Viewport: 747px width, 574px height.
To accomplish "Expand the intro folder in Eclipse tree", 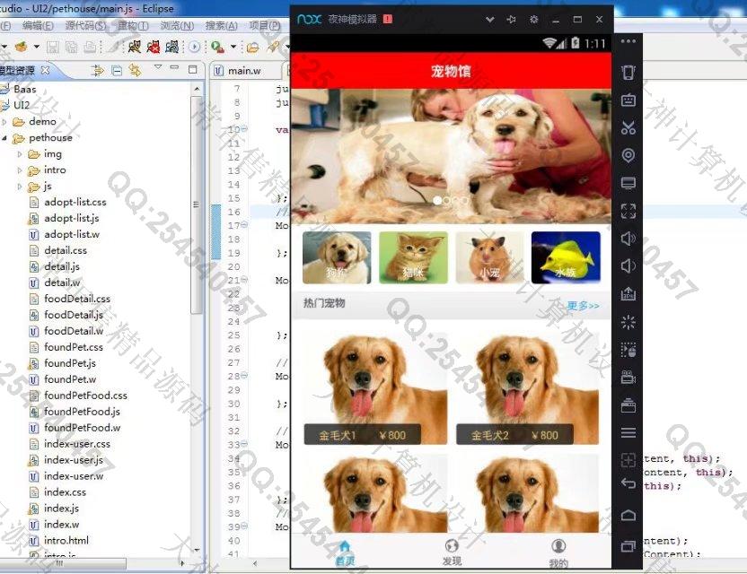I will 20,170.
